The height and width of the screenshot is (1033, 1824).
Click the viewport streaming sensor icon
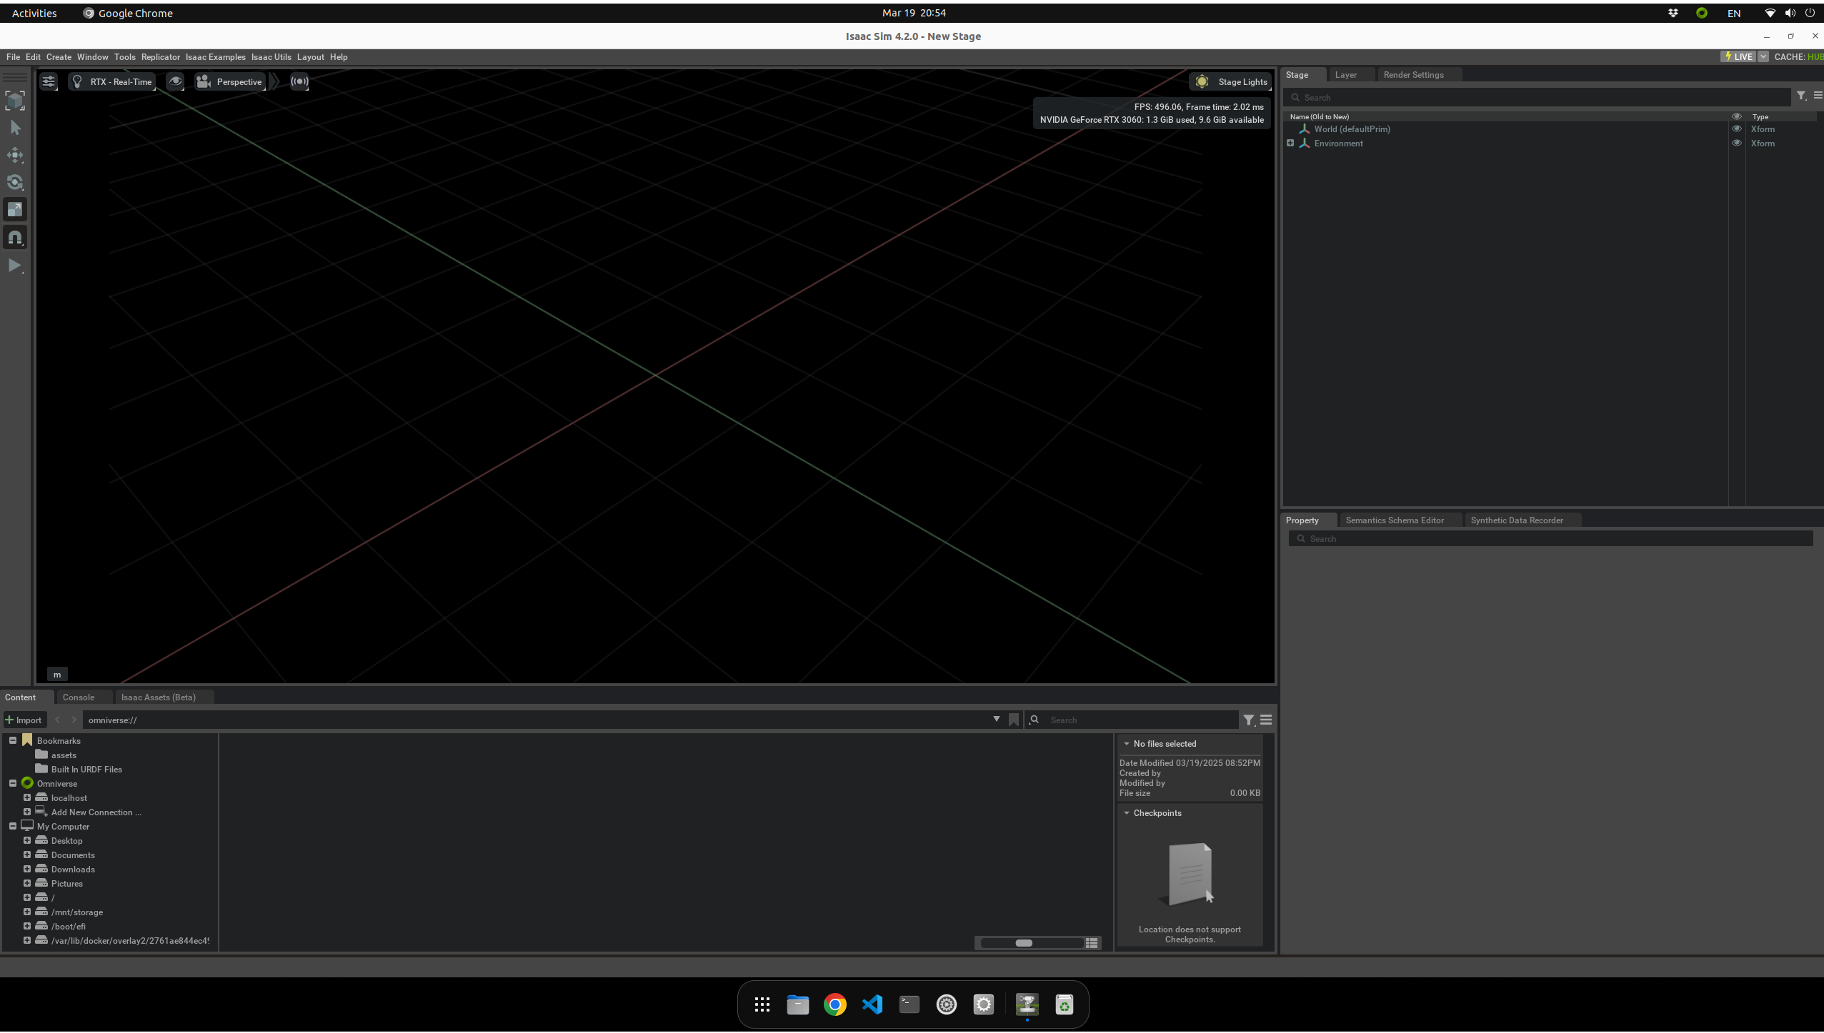299,81
